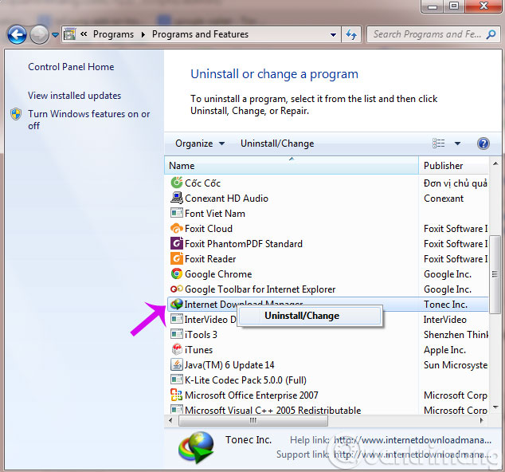Click the search magnifier icon
The height and width of the screenshot is (472, 505).
coord(491,34)
